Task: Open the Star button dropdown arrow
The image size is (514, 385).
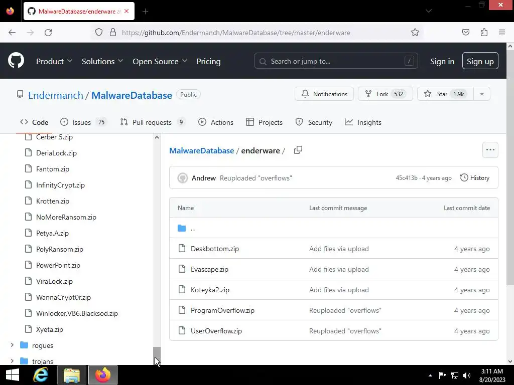Action: pos(482,94)
